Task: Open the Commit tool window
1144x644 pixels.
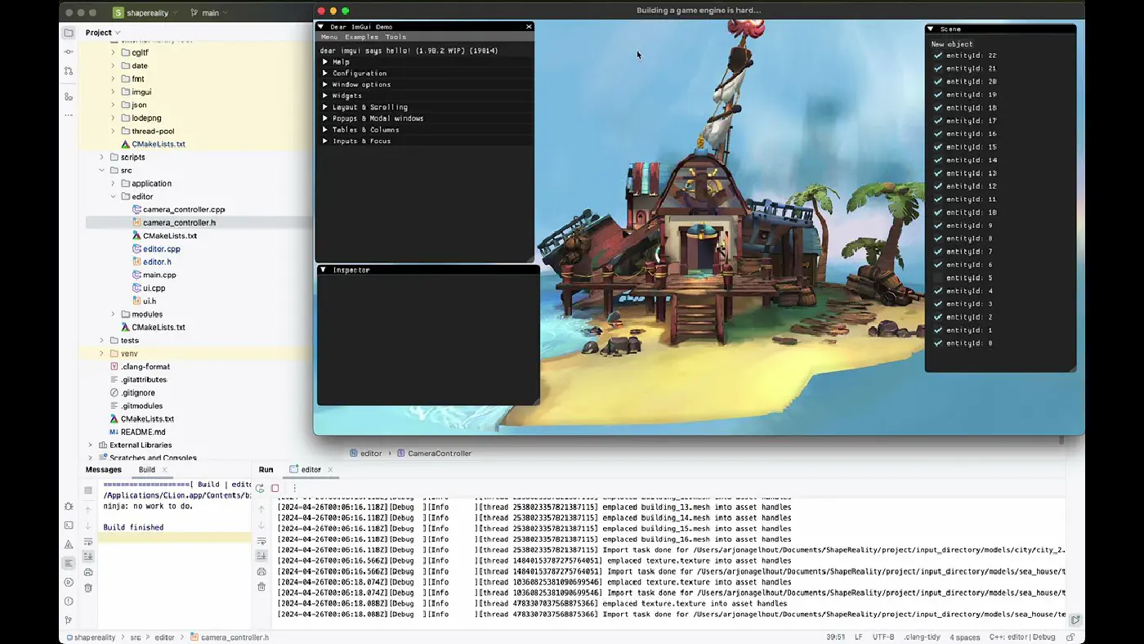Action: pyautogui.click(x=69, y=51)
